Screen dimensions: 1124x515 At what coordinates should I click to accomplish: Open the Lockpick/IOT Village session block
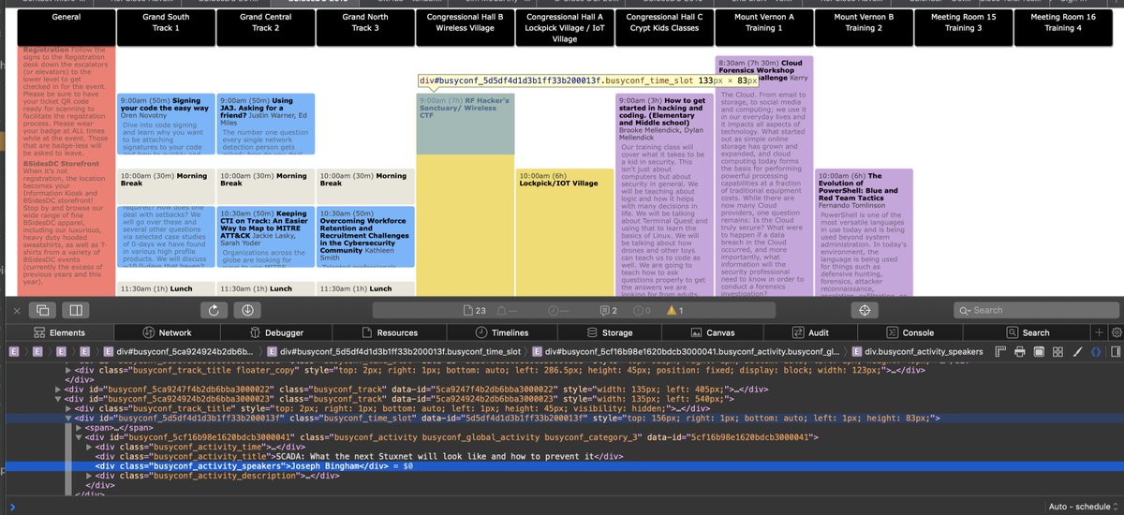565,233
